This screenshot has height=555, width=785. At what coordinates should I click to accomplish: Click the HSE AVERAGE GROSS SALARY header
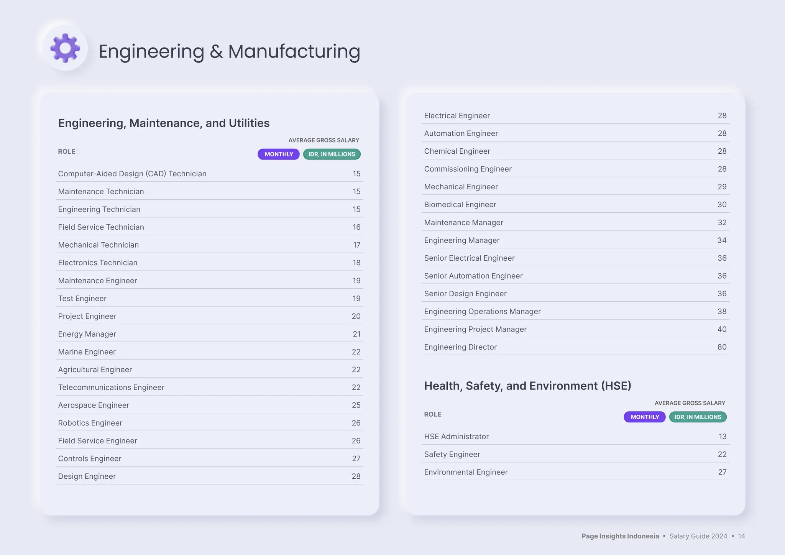(x=690, y=403)
